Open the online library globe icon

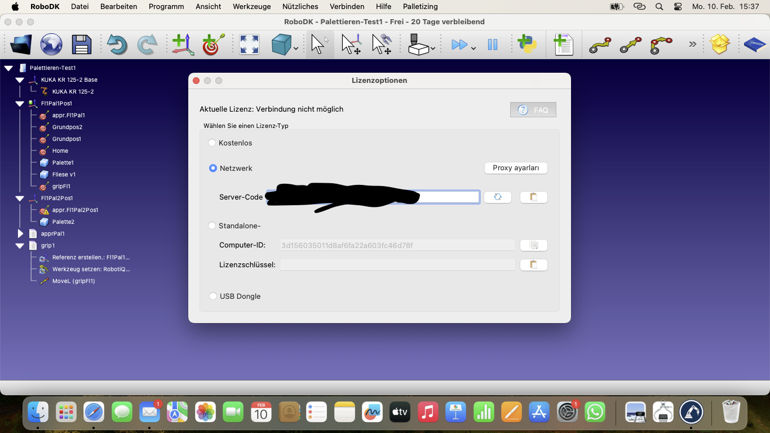coord(51,45)
